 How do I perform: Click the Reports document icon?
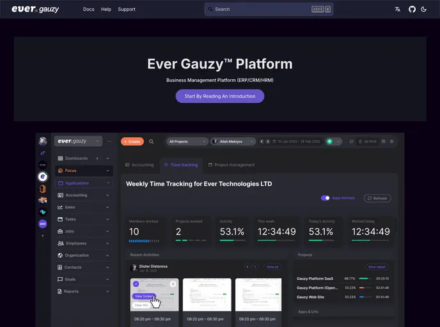(x=59, y=291)
